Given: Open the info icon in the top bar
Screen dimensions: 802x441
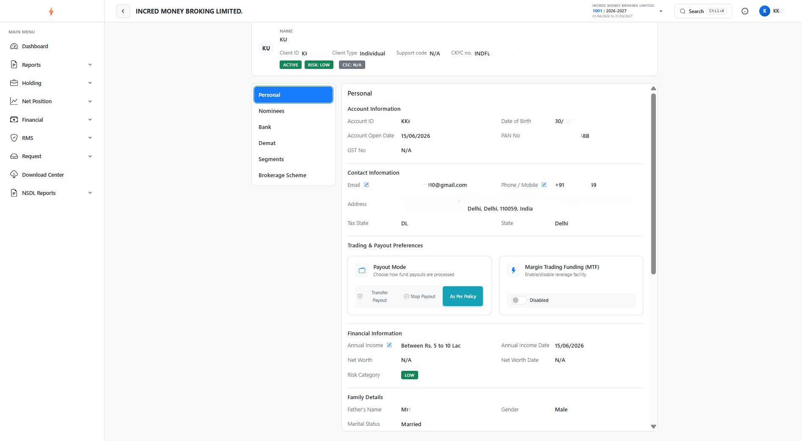Looking at the screenshot, I should [x=745, y=11].
